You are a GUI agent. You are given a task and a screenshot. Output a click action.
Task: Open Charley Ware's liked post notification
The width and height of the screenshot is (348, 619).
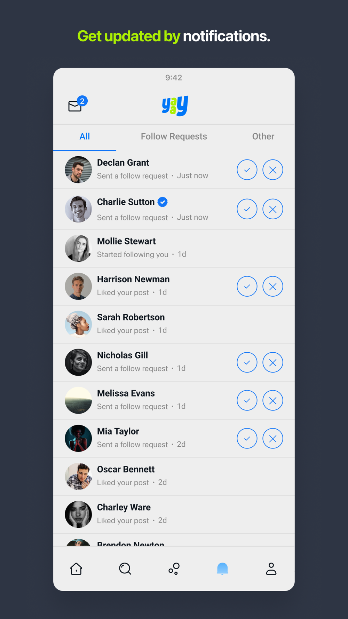(174, 515)
